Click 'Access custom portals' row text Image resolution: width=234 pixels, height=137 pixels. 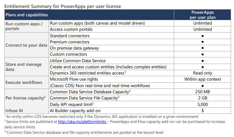point(71,29)
